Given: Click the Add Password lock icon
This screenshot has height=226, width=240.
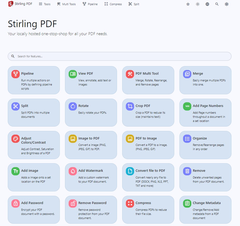Looking at the screenshot, I should point(15,203).
